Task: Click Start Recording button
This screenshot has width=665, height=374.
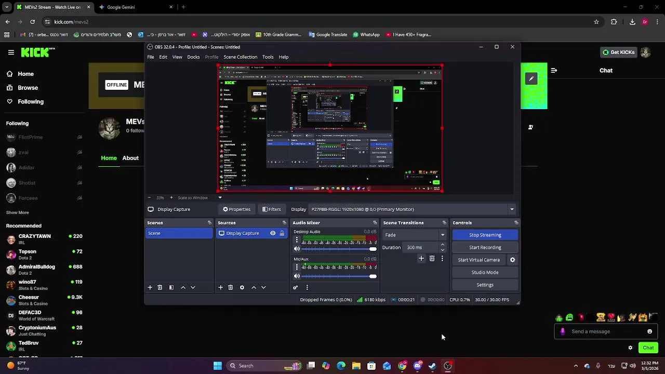Action: (x=485, y=247)
